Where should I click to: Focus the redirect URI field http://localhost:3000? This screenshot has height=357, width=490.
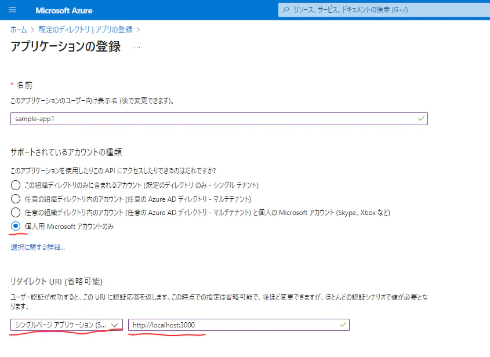(x=239, y=325)
